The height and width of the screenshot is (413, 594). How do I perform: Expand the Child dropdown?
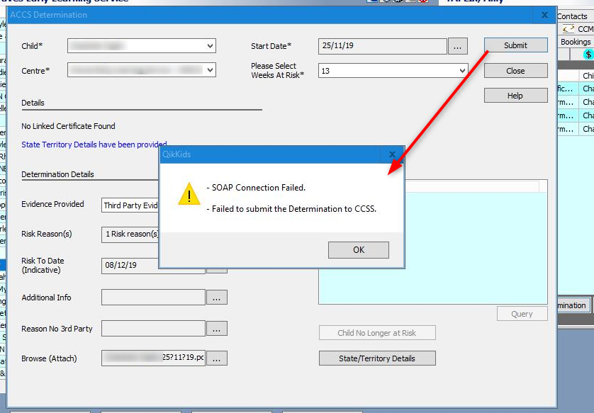[210, 46]
